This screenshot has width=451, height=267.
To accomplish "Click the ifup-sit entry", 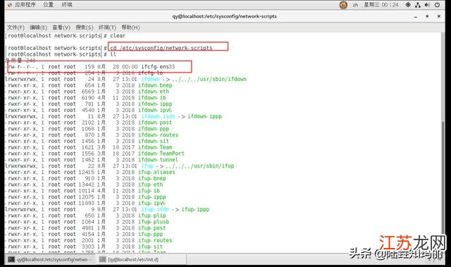I will click(x=150, y=247).
